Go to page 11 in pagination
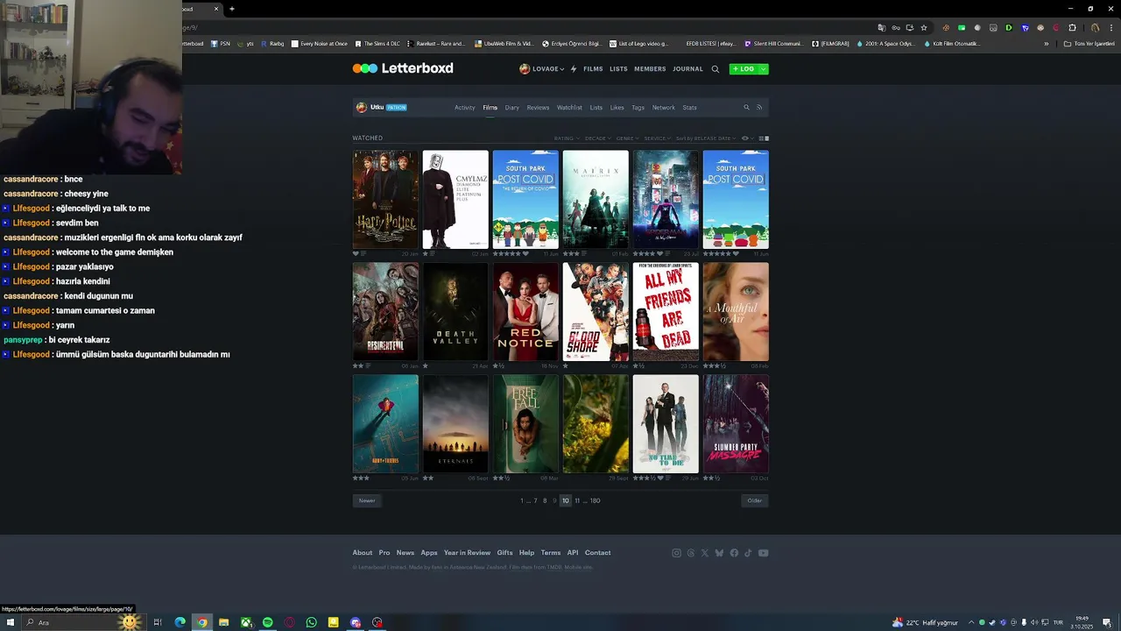 (577, 500)
